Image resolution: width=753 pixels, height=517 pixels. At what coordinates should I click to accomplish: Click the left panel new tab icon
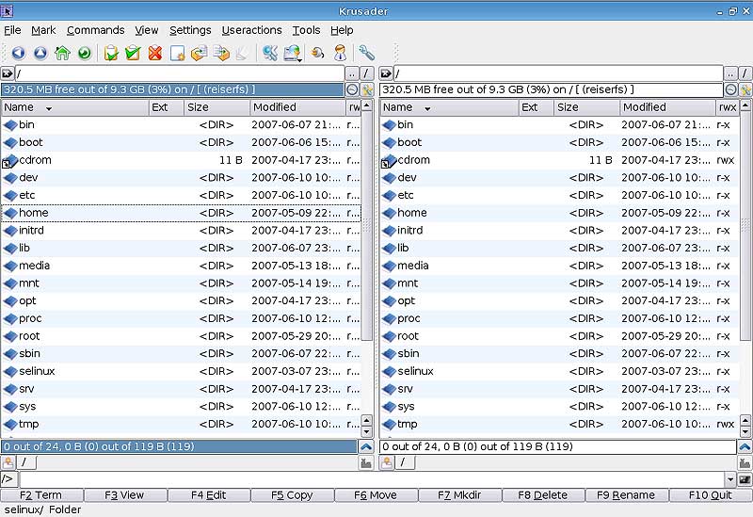coord(8,462)
